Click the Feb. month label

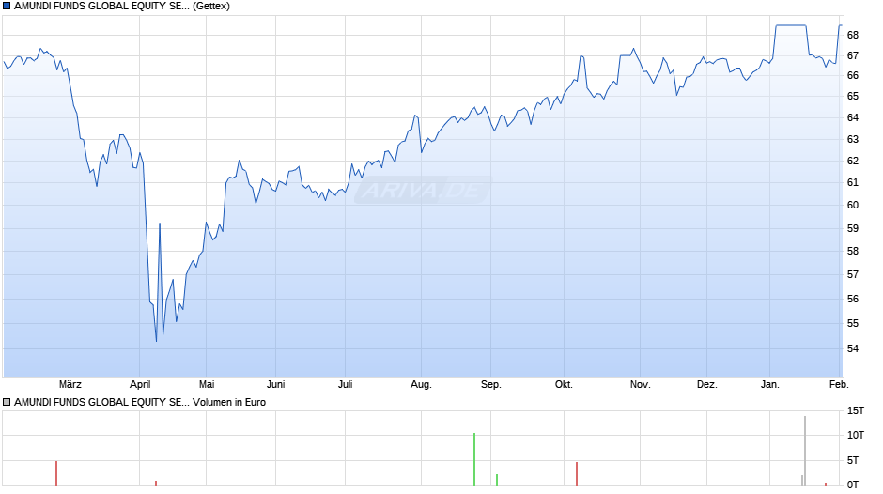[x=839, y=385]
